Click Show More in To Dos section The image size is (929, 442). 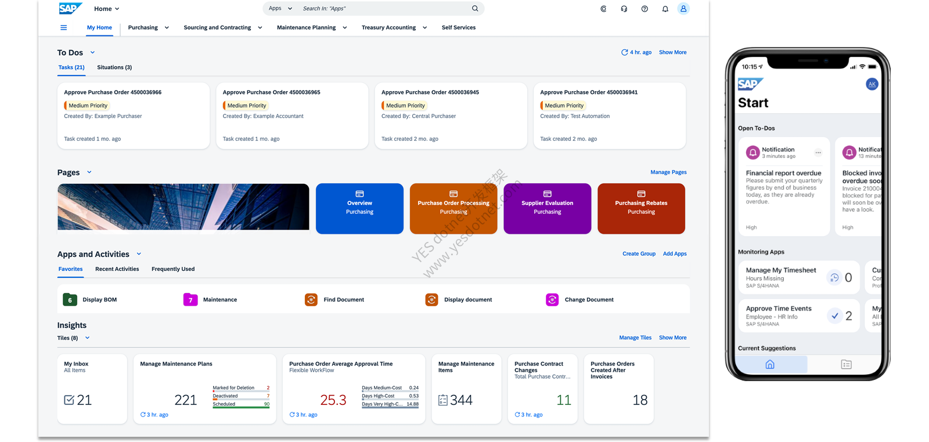click(672, 52)
